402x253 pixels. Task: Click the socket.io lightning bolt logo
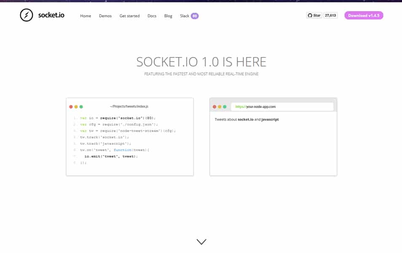click(x=27, y=15)
